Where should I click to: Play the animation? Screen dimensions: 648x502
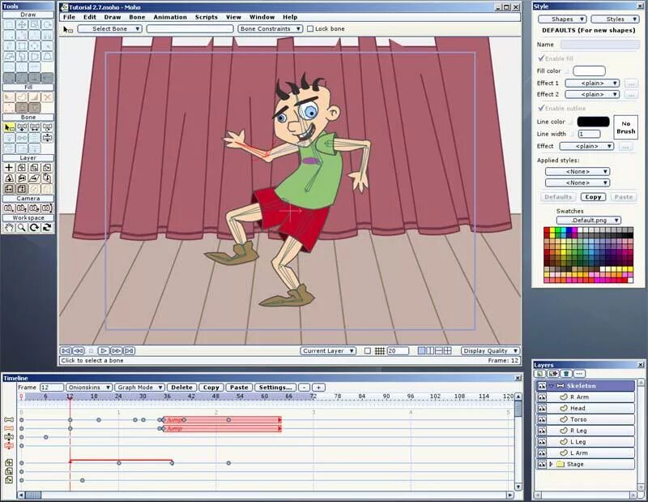pyautogui.click(x=104, y=351)
